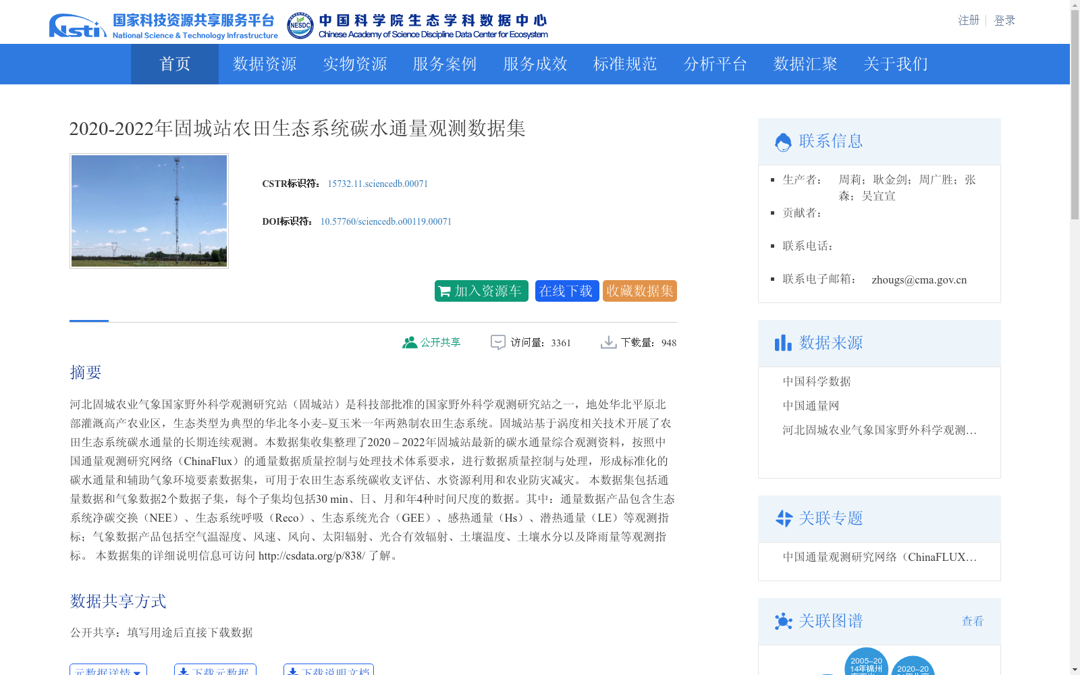Click the 联系信息 person avatar icon
Screen dimensions: 1080x675
(x=783, y=142)
